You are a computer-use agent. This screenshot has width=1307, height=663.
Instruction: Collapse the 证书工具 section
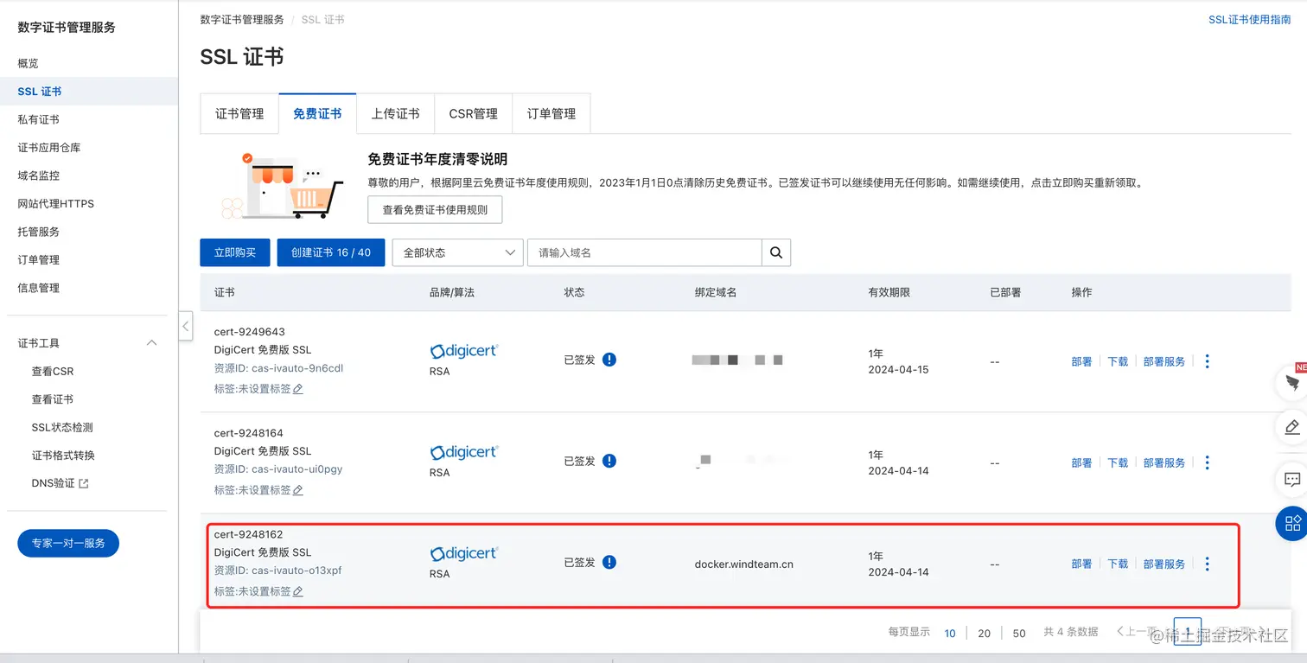click(152, 343)
